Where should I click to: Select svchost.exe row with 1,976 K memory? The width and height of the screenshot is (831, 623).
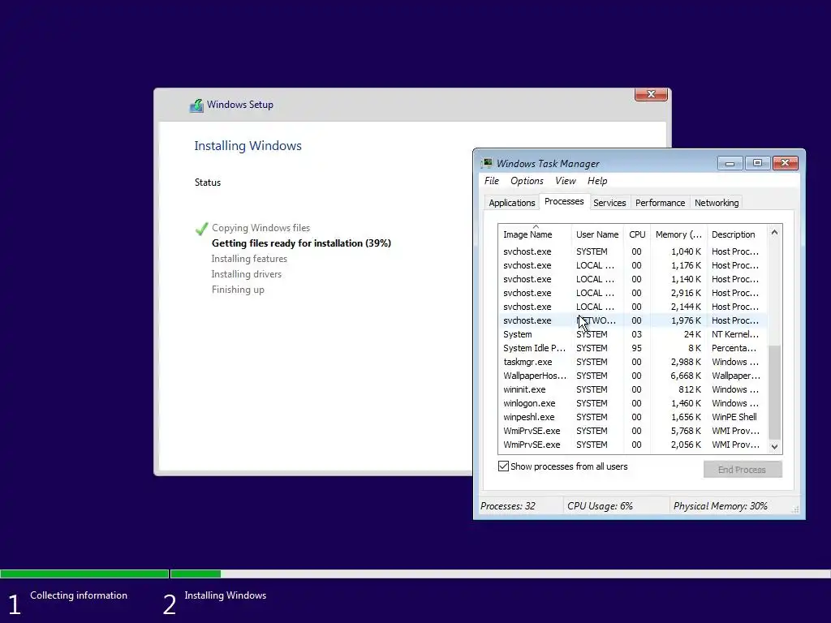[633, 320]
